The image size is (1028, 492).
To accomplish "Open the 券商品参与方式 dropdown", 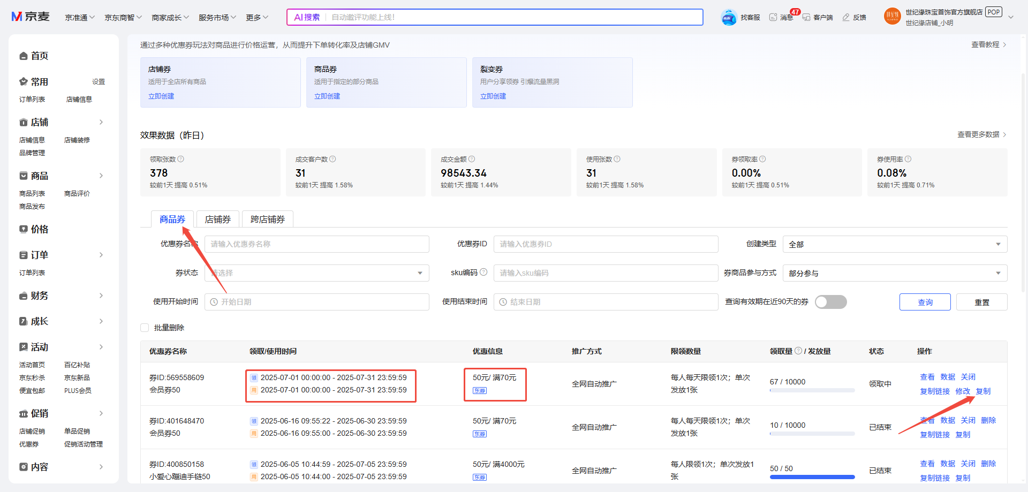I will pos(894,273).
